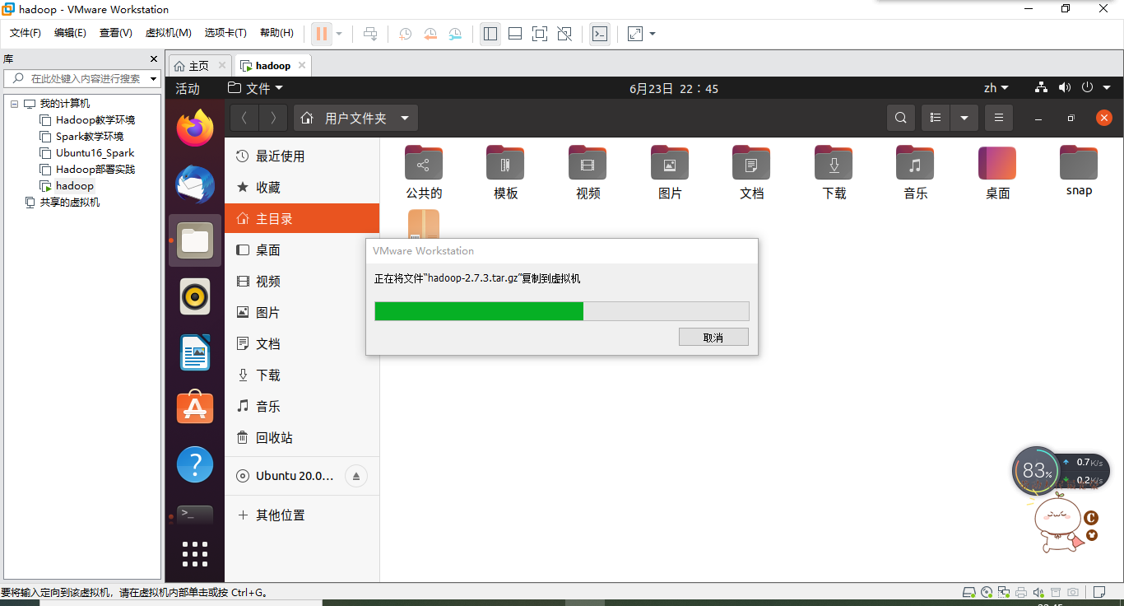This screenshot has height=606, width=1124.
Task: Open the 文件(F) menu in VMware
Action: (26, 33)
